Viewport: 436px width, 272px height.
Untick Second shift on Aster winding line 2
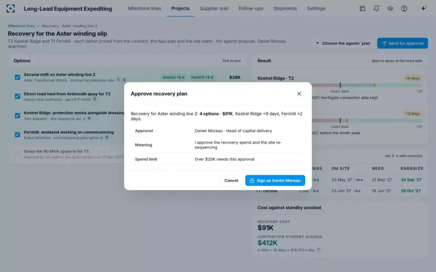coord(17,77)
